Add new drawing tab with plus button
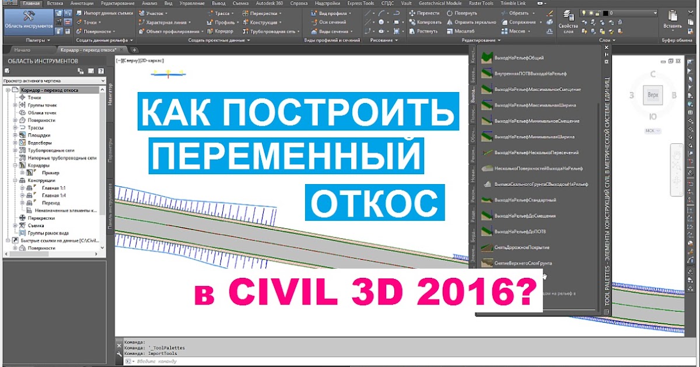Viewport: 700px width, 367px height. (x=134, y=50)
